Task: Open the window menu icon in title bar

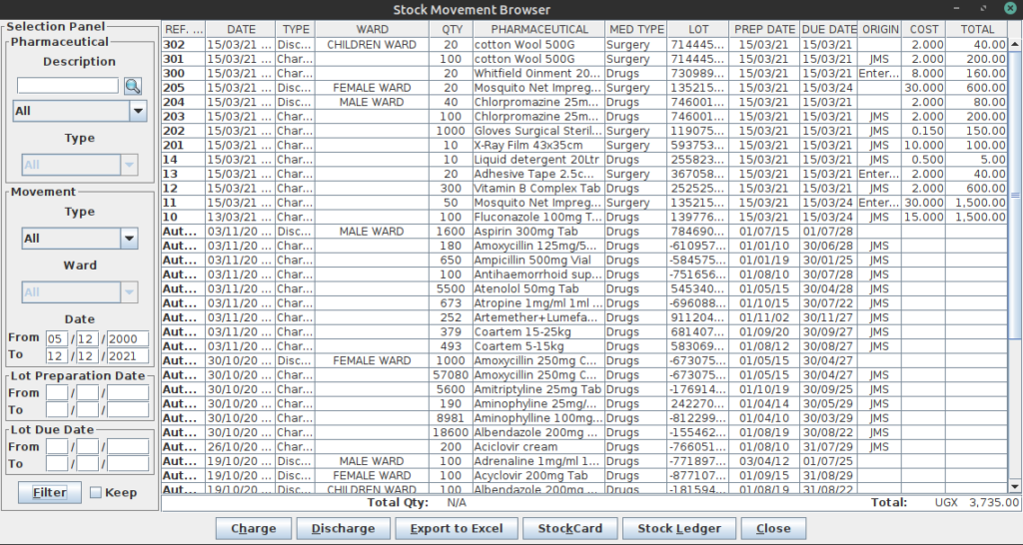Action: pyautogui.click(x=11, y=9)
